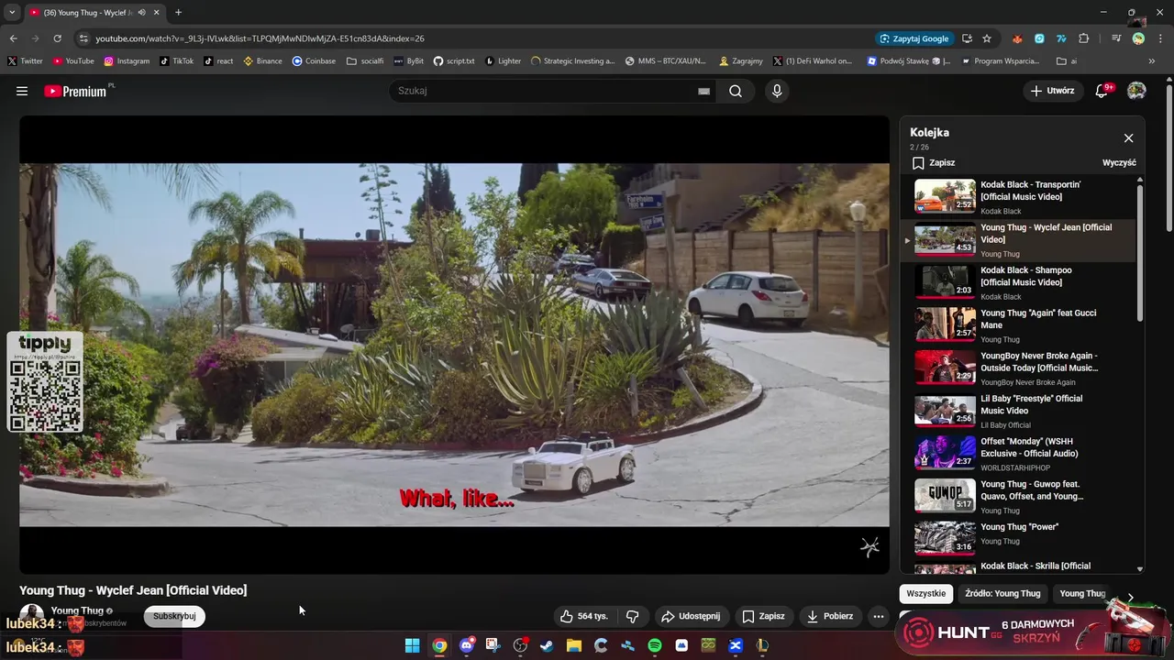The width and height of the screenshot is (1174, 660).
Task: Play YoungBoy Never Broke Again - Outside Today
Action: click(1018, 368)
